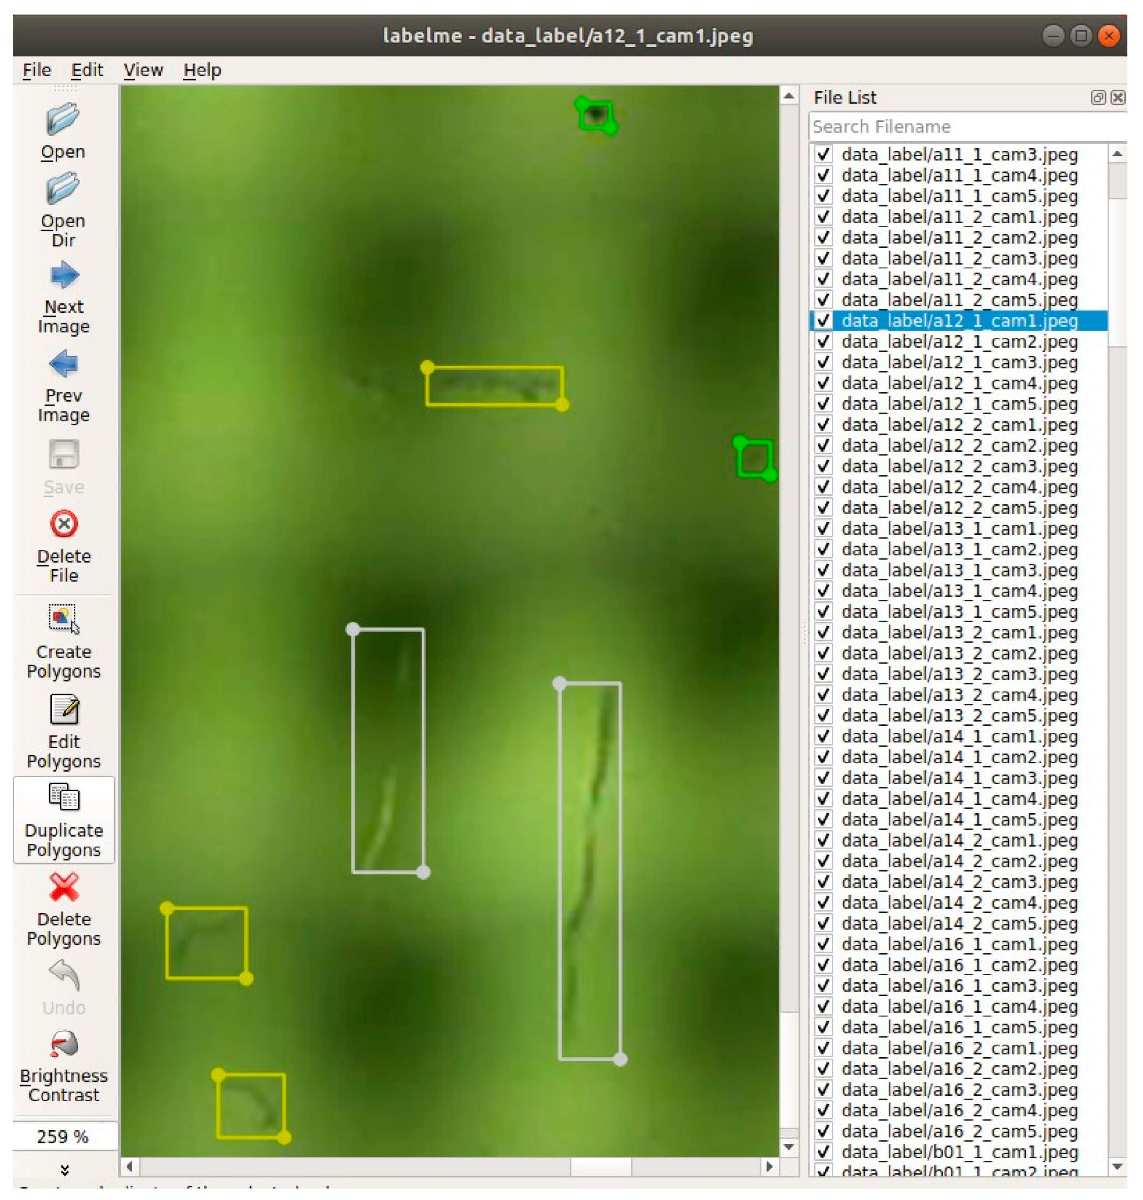Click the Open Dir folder icon

pyautogui.click(x=63, y=188)
